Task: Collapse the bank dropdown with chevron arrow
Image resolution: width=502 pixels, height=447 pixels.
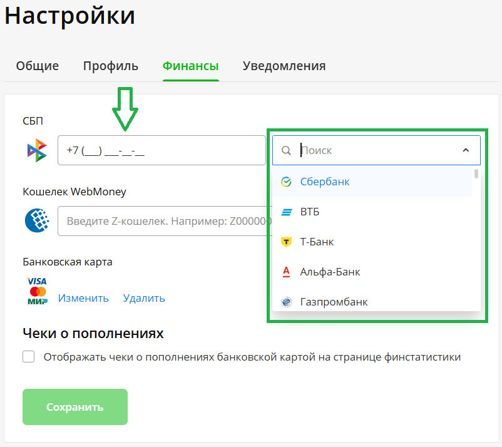Action: pos(466,150)
